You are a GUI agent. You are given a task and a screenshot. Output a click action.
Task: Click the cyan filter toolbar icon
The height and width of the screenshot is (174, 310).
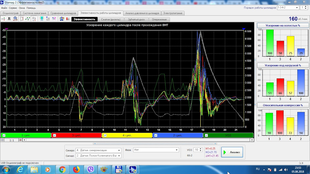[x=42, y=19]
